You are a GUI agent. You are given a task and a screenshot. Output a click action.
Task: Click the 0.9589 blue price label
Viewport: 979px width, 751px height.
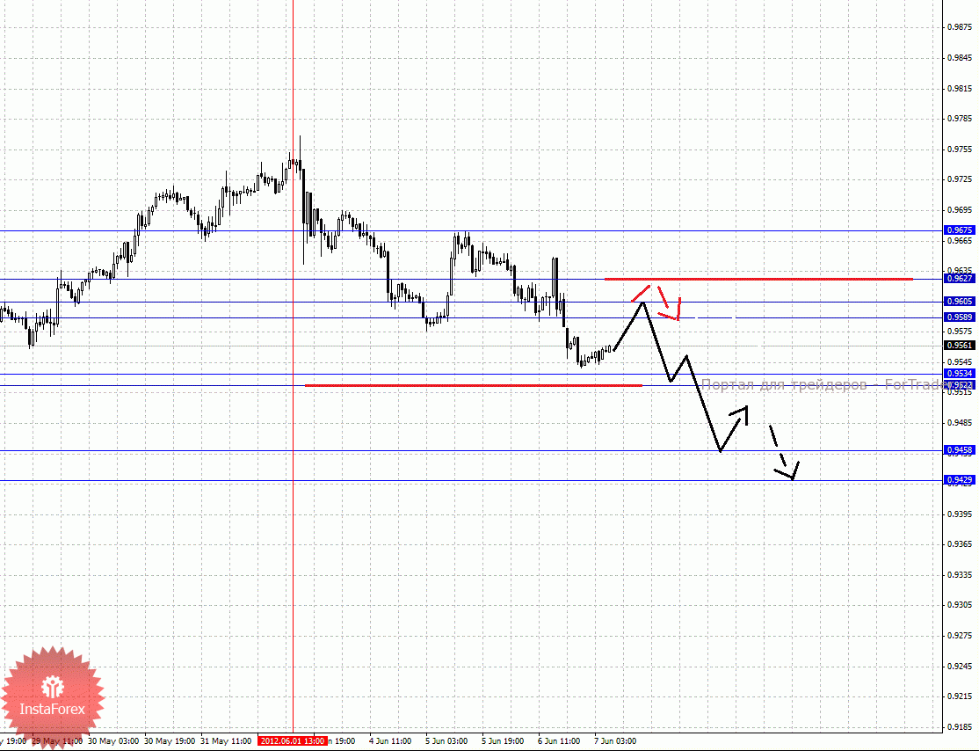pyautogui.click(x=960, y=317)
